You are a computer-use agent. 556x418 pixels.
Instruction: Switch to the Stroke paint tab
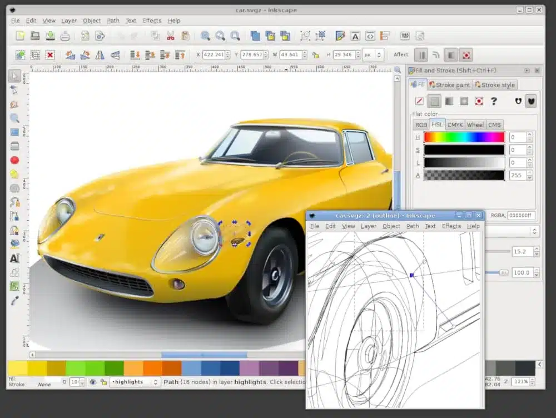(450, 84)
